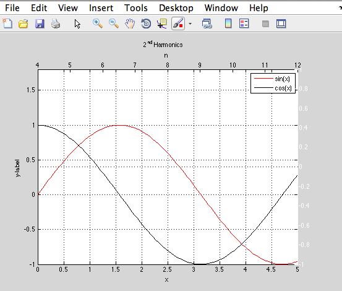Click the top 'n' axis label
This screenshot has width=342, height=291.
166,56
